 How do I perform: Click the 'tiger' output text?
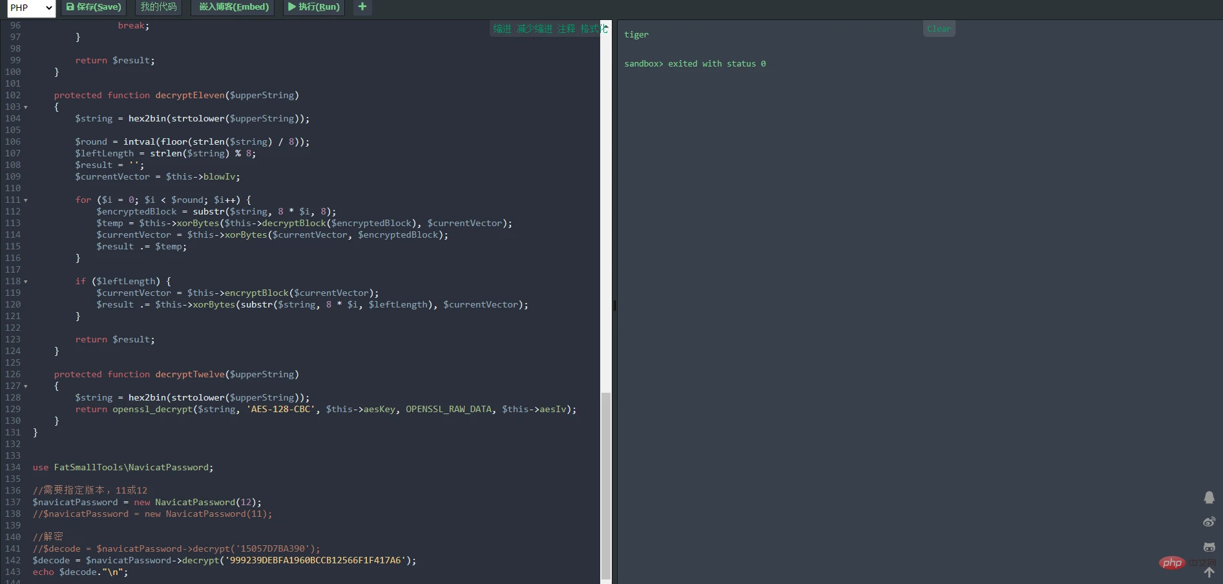coord(636,35)
